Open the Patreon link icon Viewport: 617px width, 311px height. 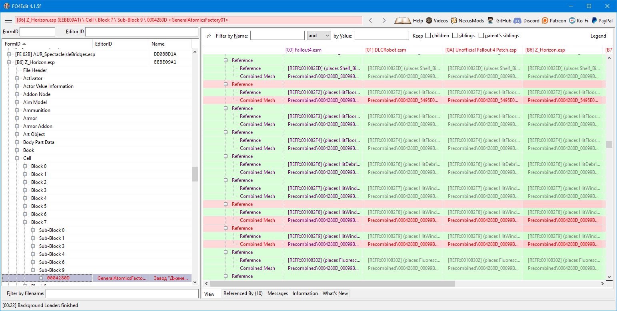545,20
